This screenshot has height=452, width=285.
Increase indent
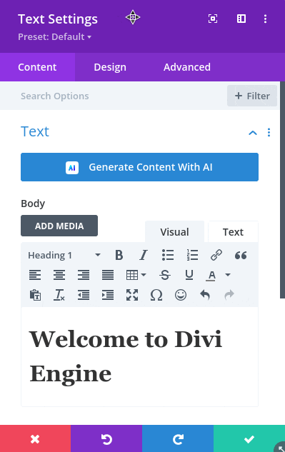108,295
